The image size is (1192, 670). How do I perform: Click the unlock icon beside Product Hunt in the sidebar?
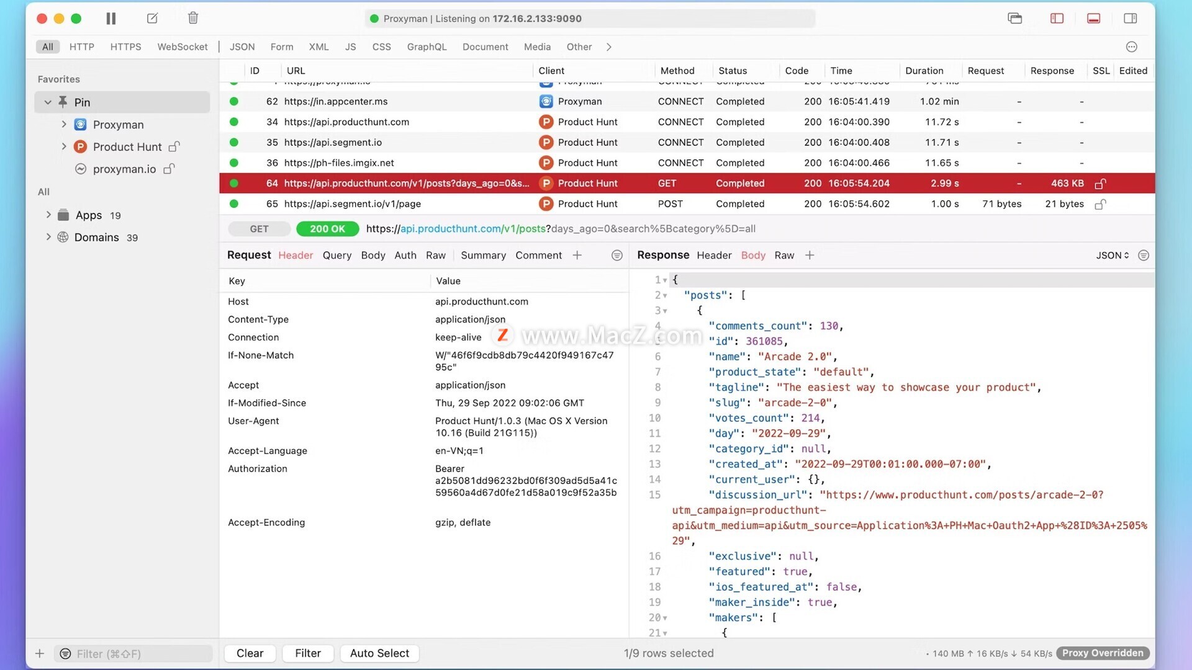(174, 146)
